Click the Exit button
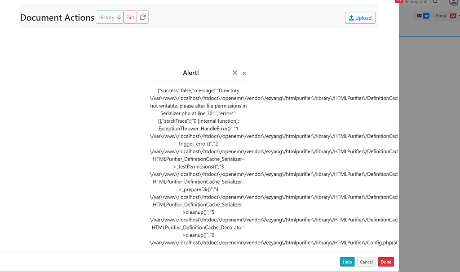 pos(130,17)
